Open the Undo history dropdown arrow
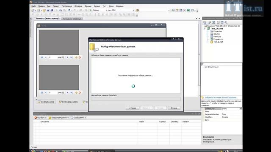Image resolution: width=271 pixels, height=152 pixels. click(72, 10)
